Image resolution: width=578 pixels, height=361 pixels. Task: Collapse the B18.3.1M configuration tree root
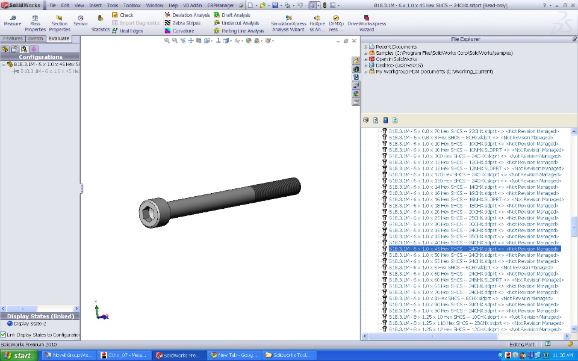point(4,64)
